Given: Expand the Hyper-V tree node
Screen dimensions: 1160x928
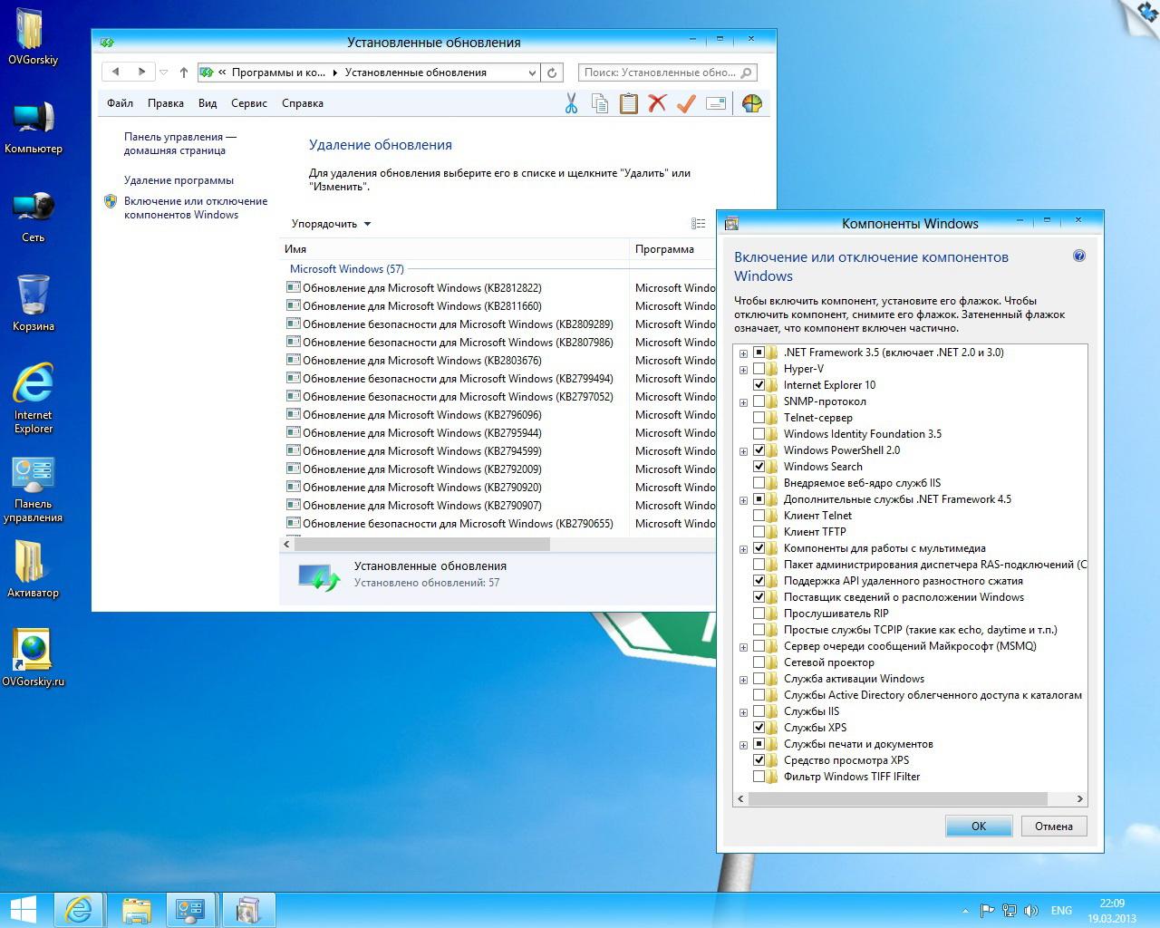Looking at the screenshot, I should pyautogui.click(x=743, y=370).
